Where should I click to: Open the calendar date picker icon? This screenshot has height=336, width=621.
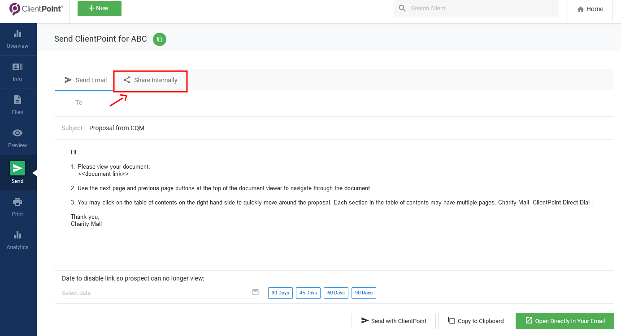coord(255,292)
